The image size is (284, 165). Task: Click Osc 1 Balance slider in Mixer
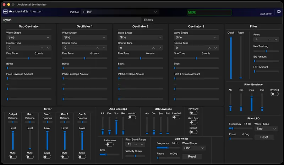point(47,122)
